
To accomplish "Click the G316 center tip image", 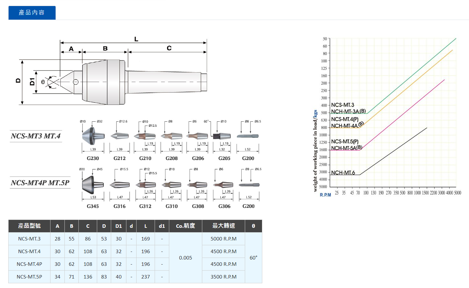I will 119,185.
